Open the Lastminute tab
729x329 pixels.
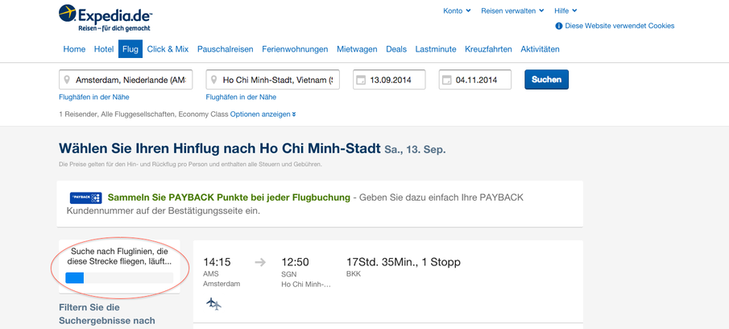pos(436,49)
